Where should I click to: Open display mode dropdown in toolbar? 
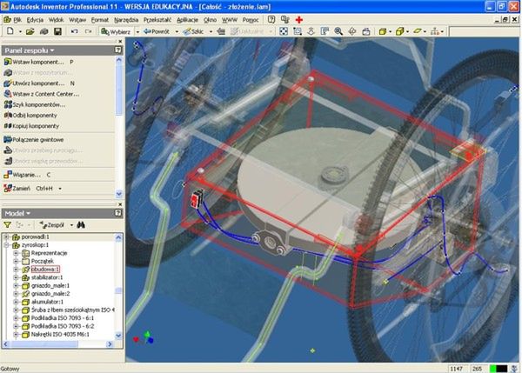[391, 31]
